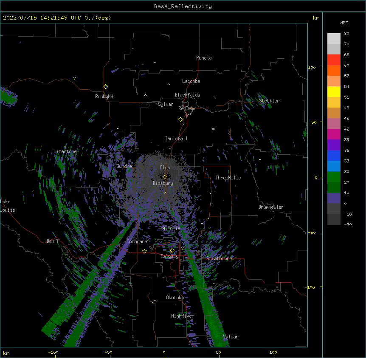Viewport: 366px width, 358px height.
Task: Click the Didsbury city label
Action: [x=163, y=183]
